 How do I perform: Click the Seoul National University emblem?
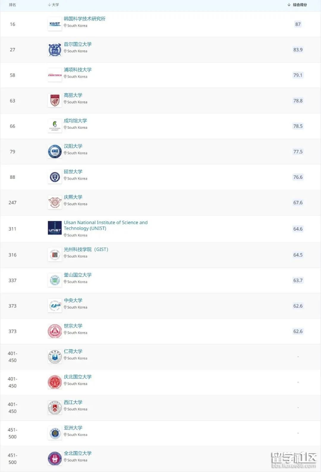[x=55, y=50]
